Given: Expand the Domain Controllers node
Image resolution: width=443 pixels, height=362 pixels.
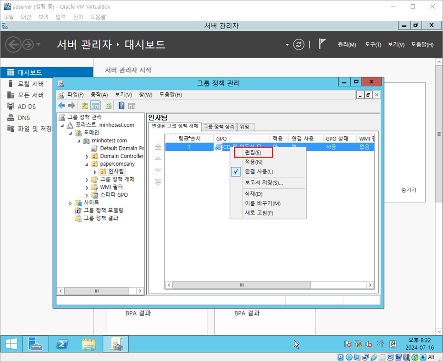Looking at the screenshot, I should (x=87, y=156).
